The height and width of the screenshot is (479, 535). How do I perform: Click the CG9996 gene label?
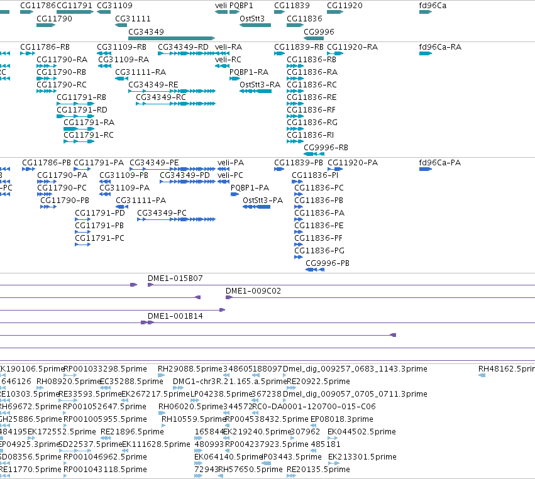pos(319,31)
